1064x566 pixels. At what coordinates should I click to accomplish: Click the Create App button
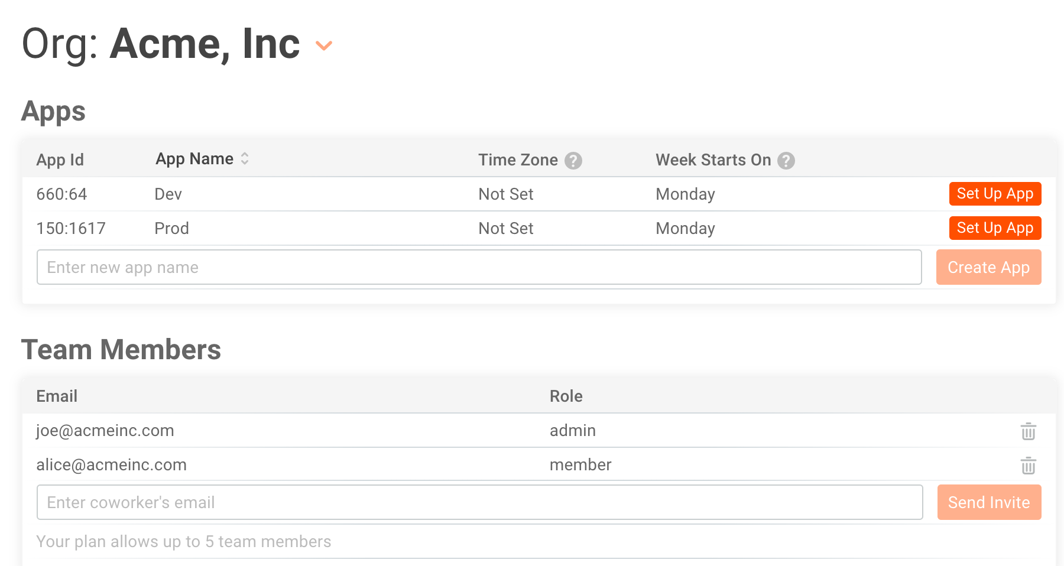988,268
